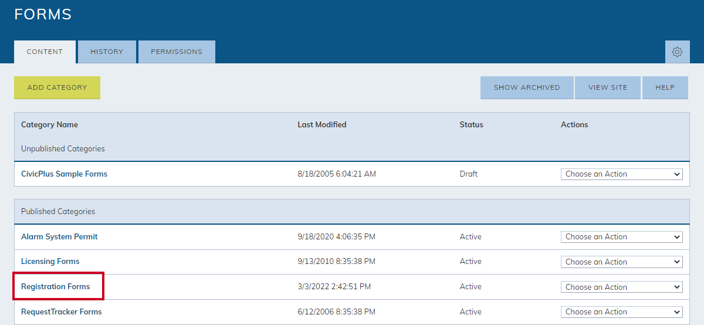Viewport: 704px width, 325px height.
Task: Click the View Site button
Action: click(608, 87)
